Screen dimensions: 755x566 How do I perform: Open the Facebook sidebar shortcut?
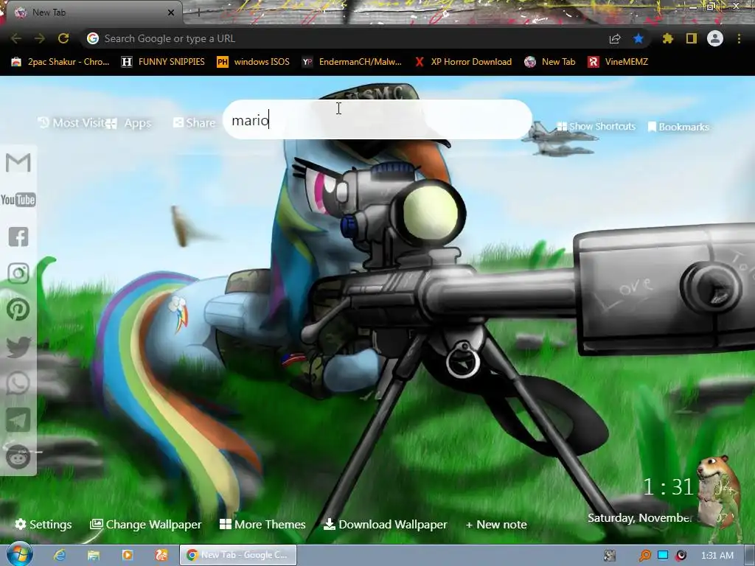(x=18, y=237)
